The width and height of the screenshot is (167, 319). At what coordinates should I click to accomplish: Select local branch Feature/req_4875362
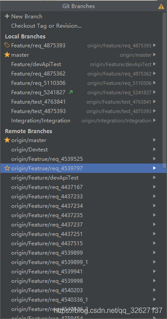pos(38,74)
